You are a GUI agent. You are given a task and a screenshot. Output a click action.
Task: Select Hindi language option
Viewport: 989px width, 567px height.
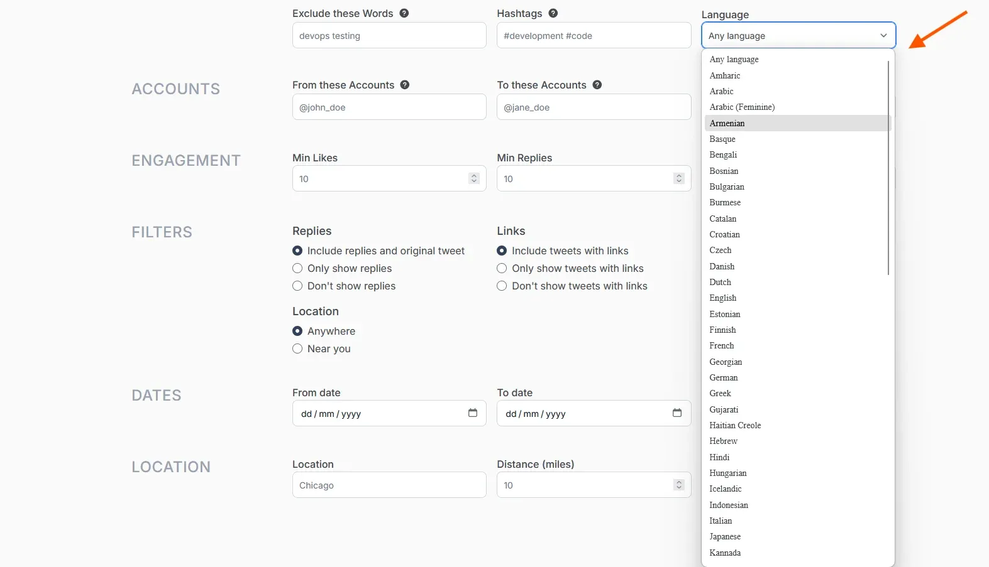(x=797, y=457)
